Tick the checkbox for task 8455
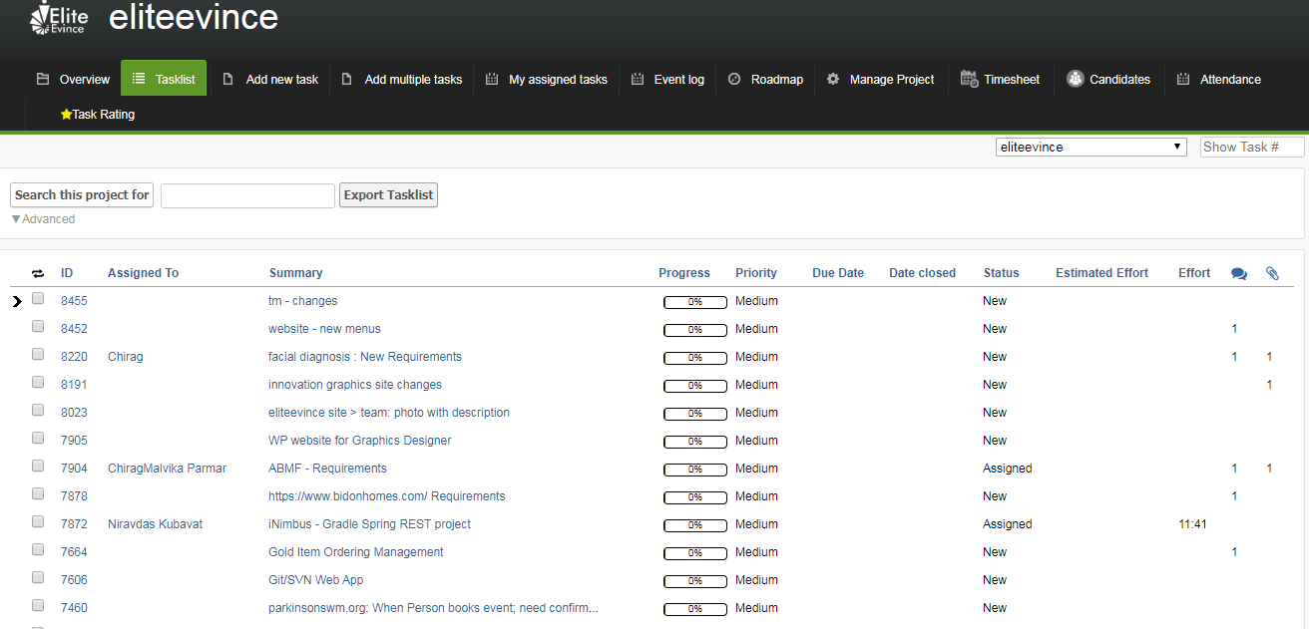The height and width of the screenshot is (629, 1309). click(38, 298)
